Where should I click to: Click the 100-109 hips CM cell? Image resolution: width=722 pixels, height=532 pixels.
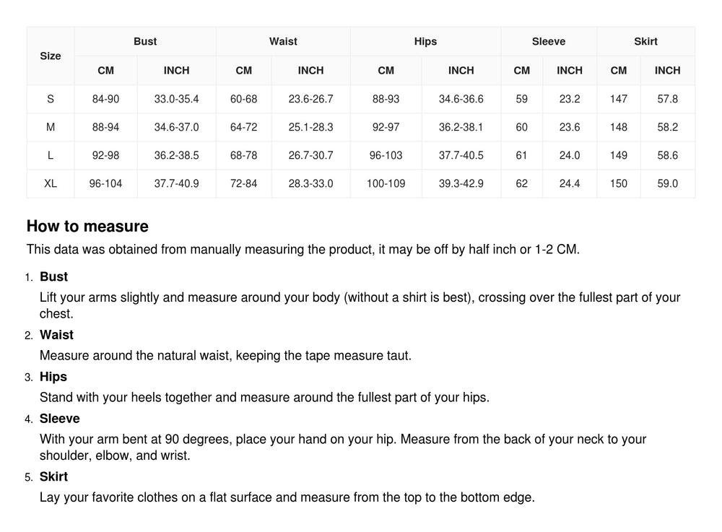[x=386, y=183]
